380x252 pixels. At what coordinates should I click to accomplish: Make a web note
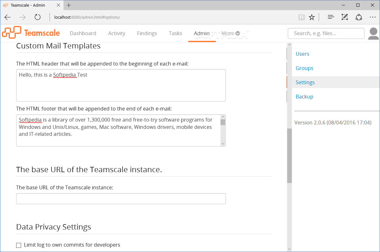tap(345, 17)
